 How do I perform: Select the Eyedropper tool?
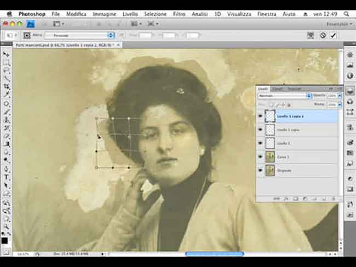click(x=6, y=95)
